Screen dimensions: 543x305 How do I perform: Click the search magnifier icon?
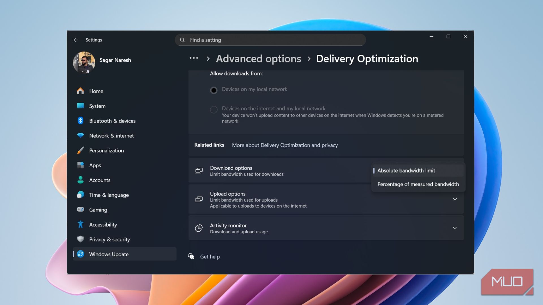182,40
